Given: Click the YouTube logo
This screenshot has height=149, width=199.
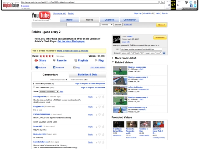Looking at the screenshot, I should click(x=41, y=15).
